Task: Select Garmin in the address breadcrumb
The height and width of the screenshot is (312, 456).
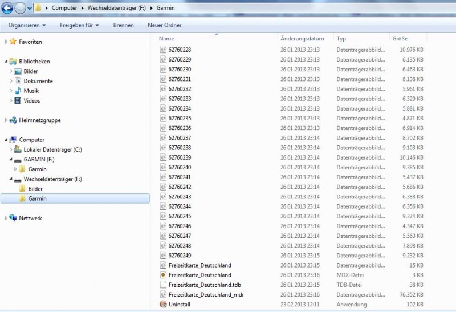Action: tap(165, 8)
